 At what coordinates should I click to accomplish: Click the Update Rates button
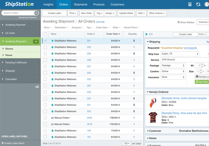(126, 13)
